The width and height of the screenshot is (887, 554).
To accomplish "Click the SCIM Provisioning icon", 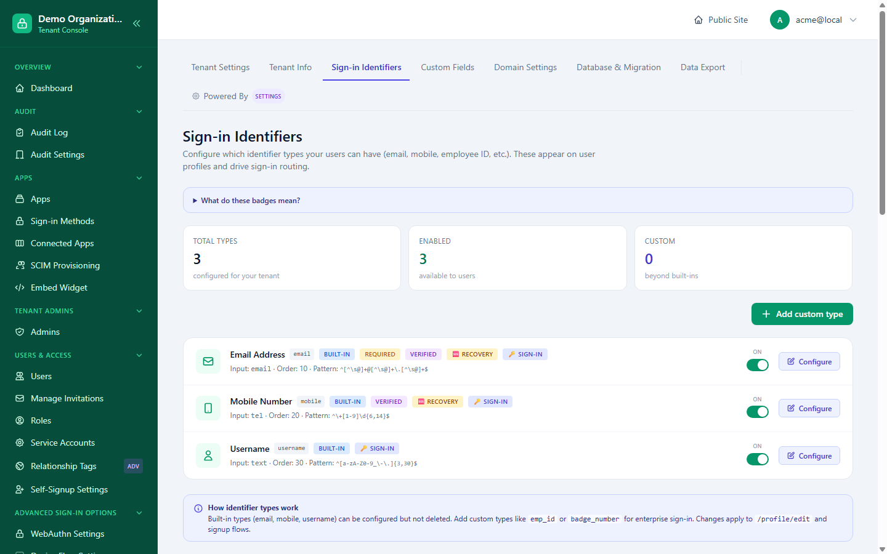I will [20, 265].
